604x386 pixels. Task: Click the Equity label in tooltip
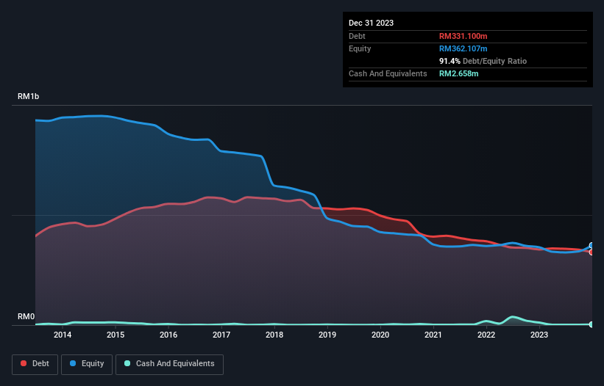(x=360, y=48)
